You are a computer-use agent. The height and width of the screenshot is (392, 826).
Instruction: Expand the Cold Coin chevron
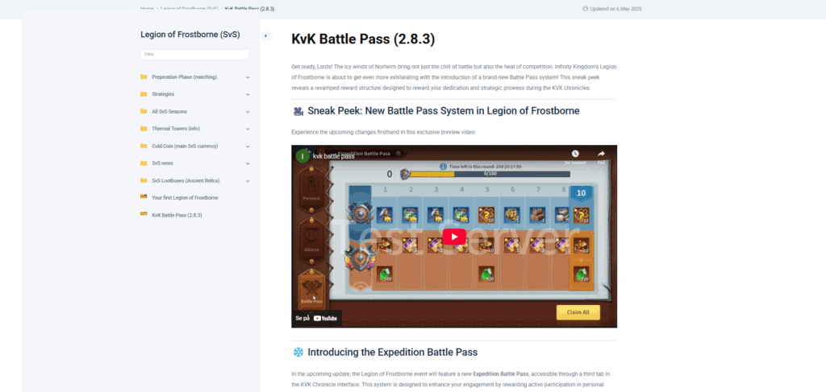pyautogui.click(x=248, y=146)
